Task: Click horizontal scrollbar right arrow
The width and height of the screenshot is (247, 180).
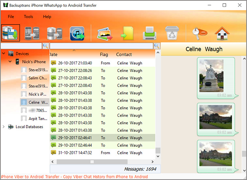Action: 152,162
